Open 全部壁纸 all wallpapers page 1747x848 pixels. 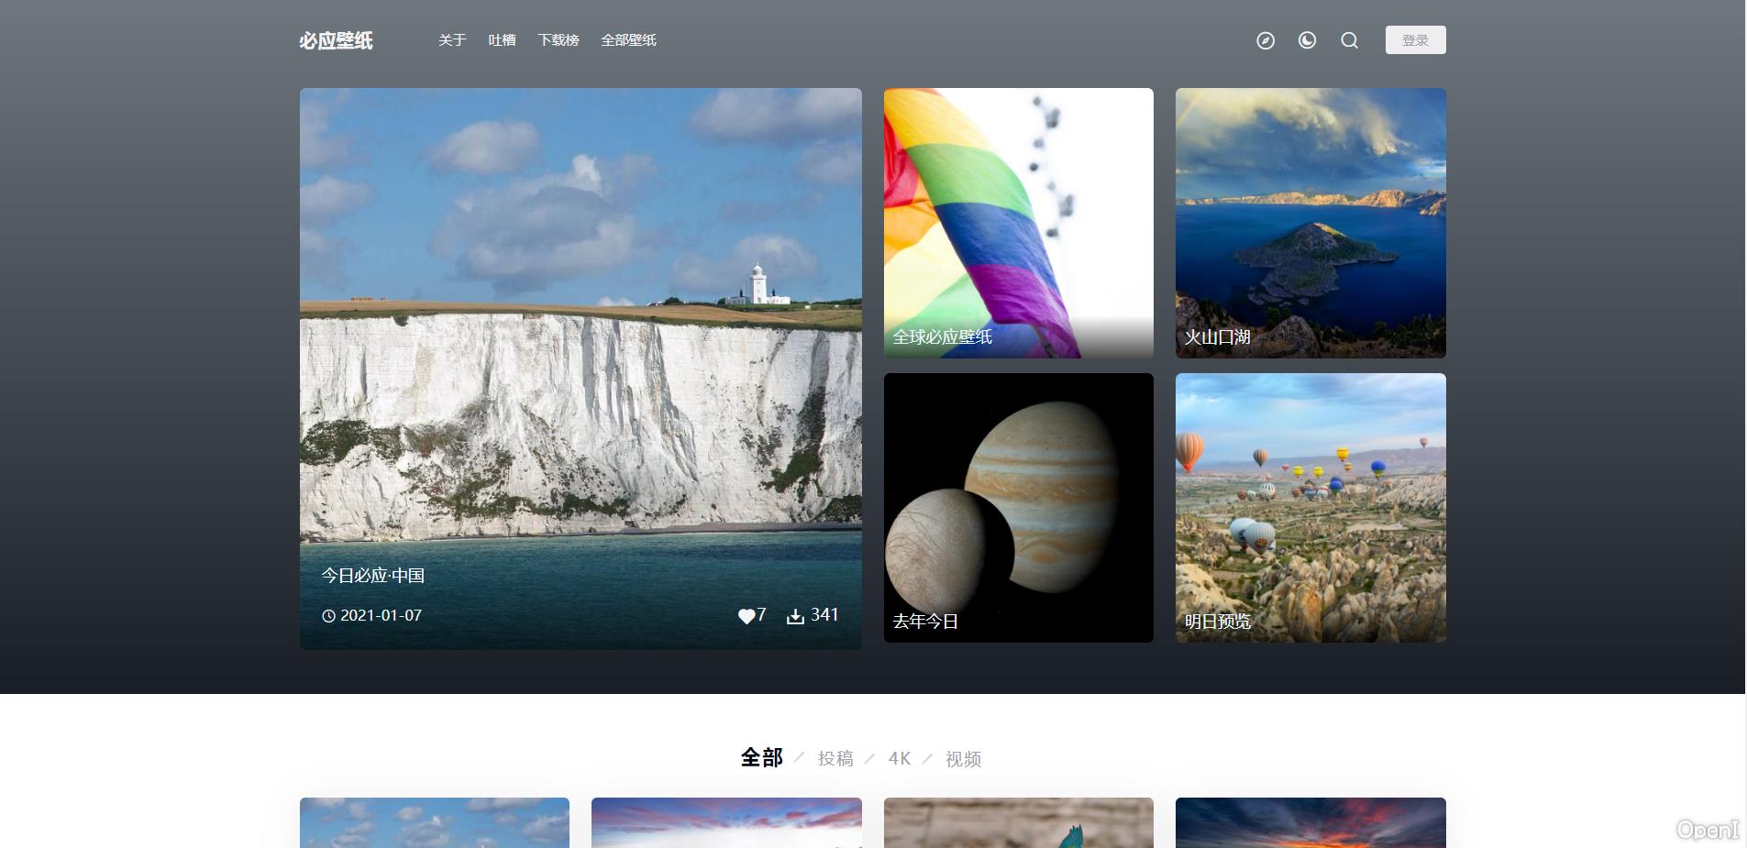point(628,40)
